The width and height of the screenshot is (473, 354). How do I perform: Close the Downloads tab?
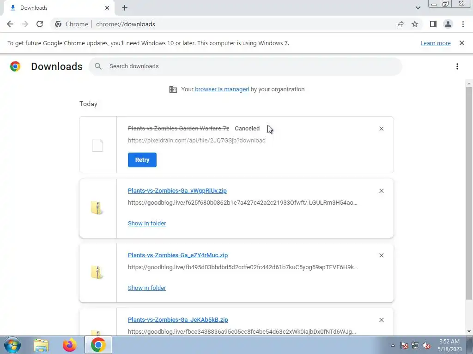pyautogui.click(x=107, y=8)
